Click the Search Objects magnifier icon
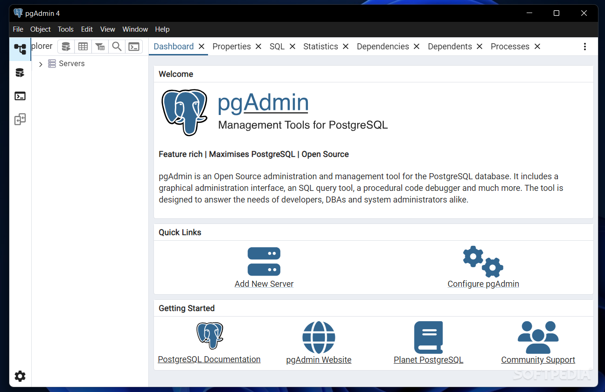 point(117,47)
